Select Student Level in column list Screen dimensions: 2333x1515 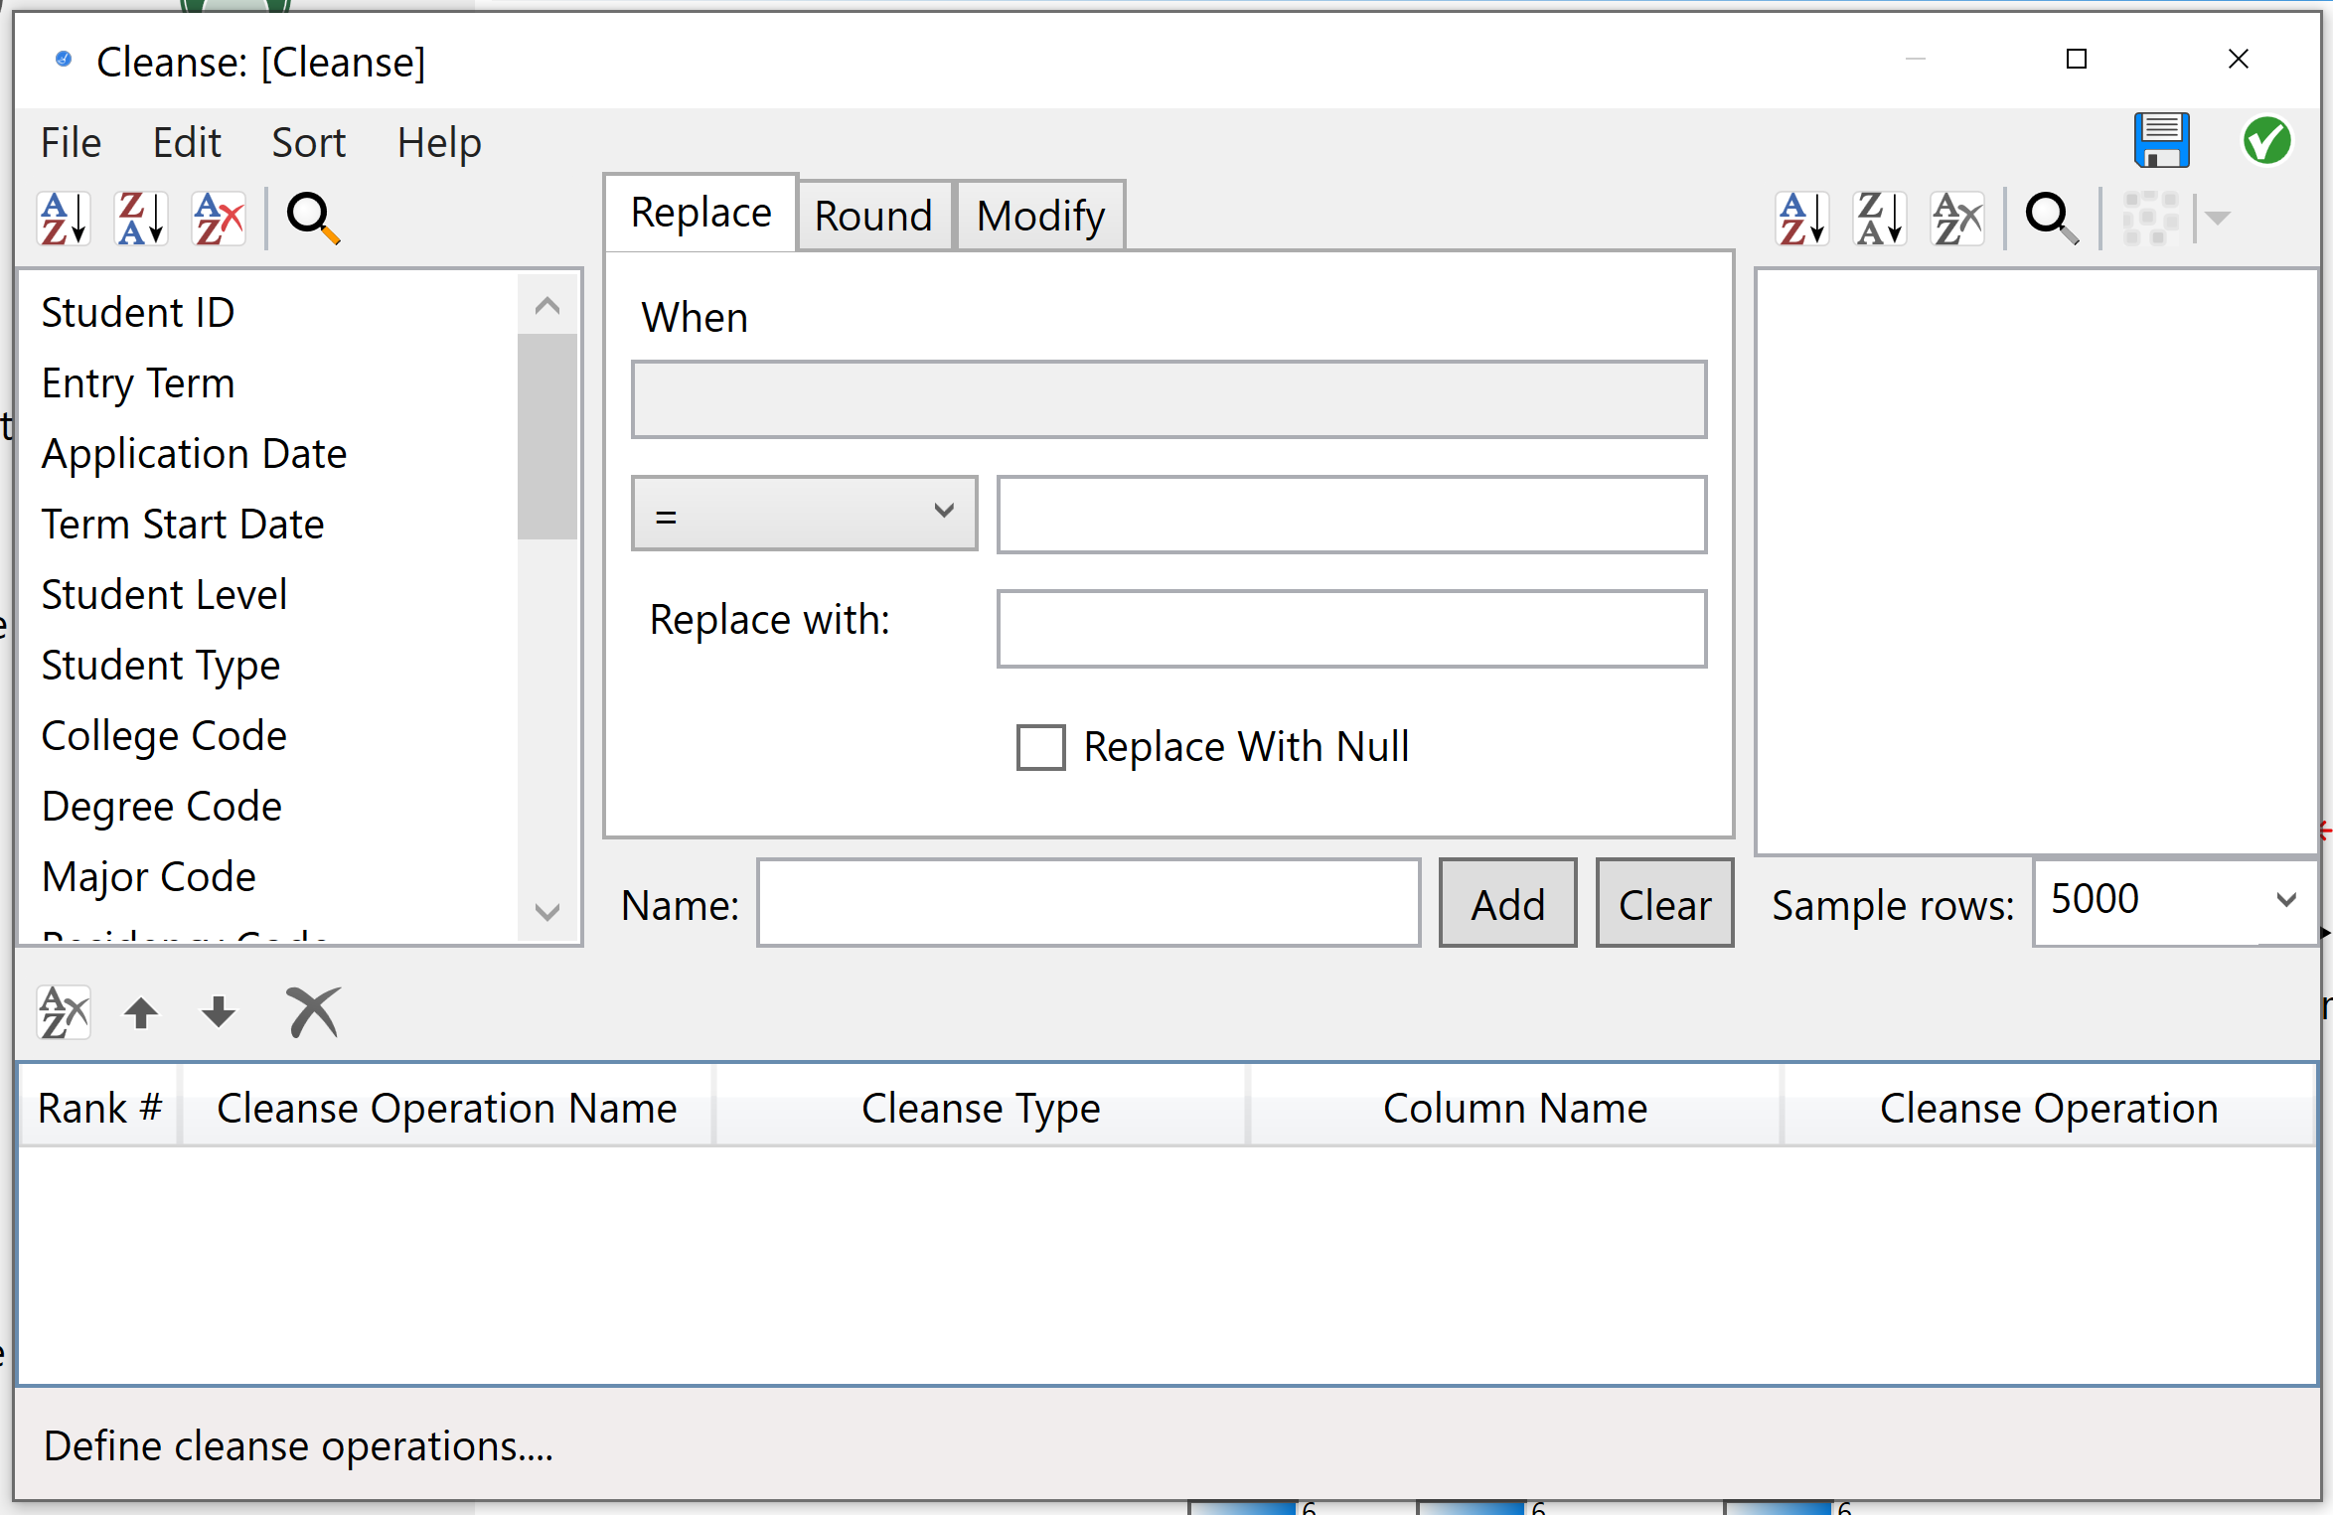coord(164,595)
